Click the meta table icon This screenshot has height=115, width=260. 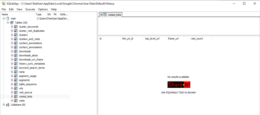16,72
